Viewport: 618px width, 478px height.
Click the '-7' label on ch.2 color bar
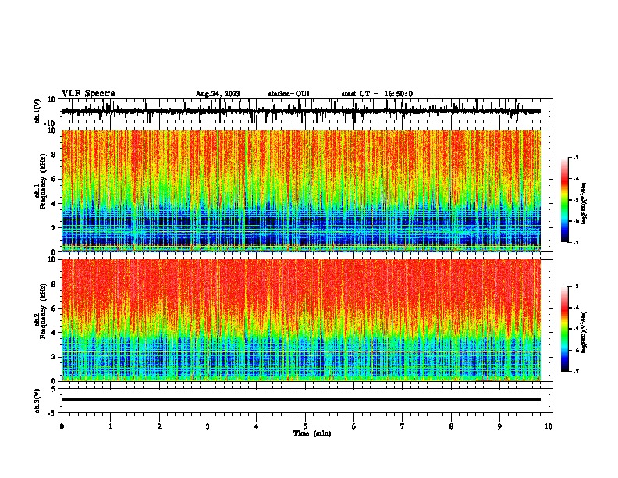click(576, 371)
